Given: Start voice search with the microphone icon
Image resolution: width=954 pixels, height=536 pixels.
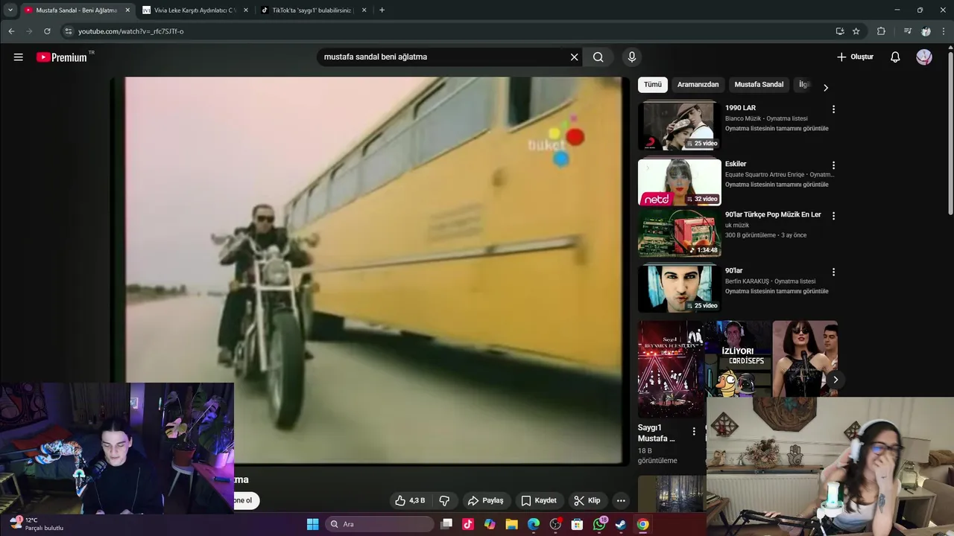Looking at the screenshot, I should pos(632,57).
